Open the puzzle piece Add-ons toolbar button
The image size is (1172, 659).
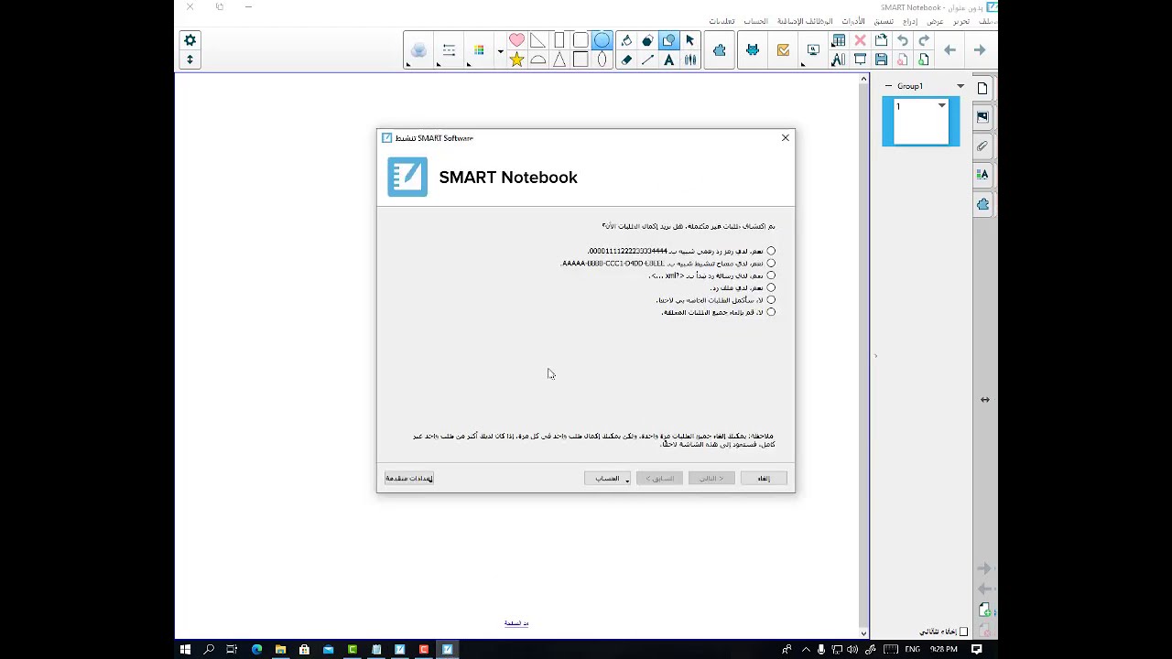point(719,50)
